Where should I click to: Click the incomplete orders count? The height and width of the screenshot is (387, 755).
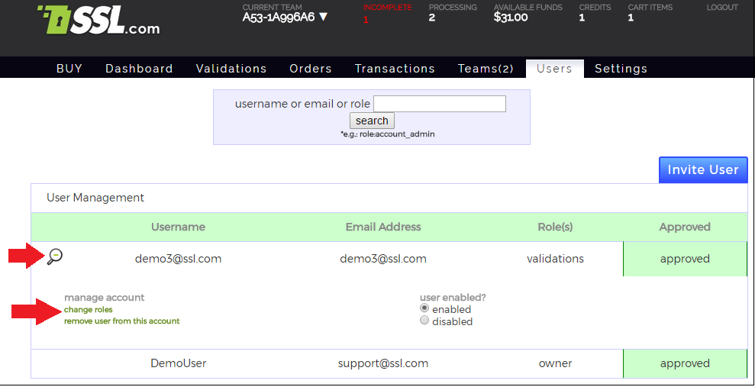pos(366,19)
